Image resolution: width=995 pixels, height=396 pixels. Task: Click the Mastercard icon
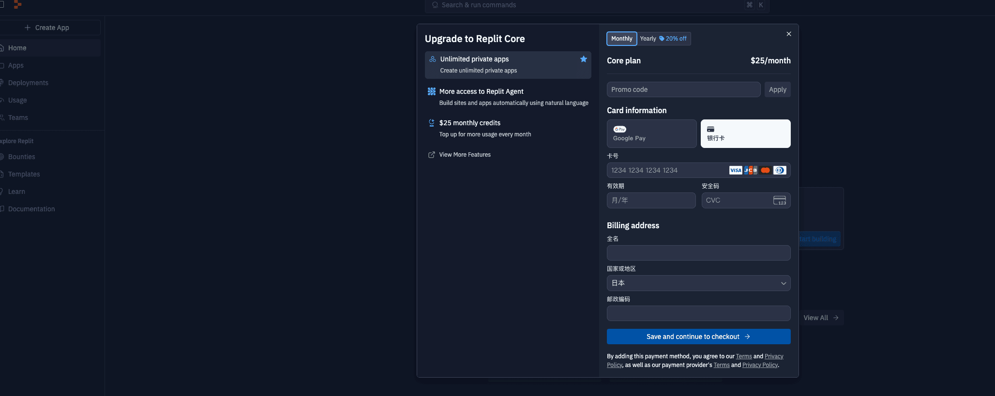765,170
